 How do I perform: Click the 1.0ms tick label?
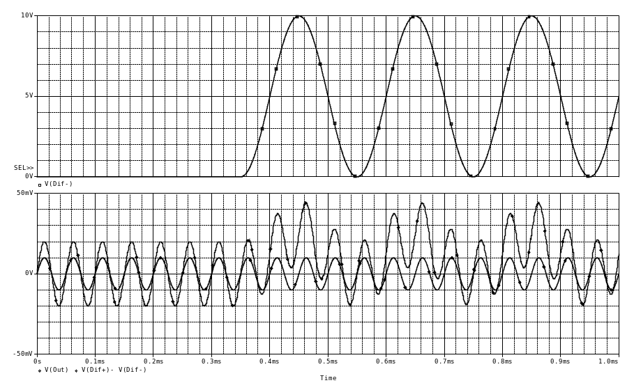[610, 362]
